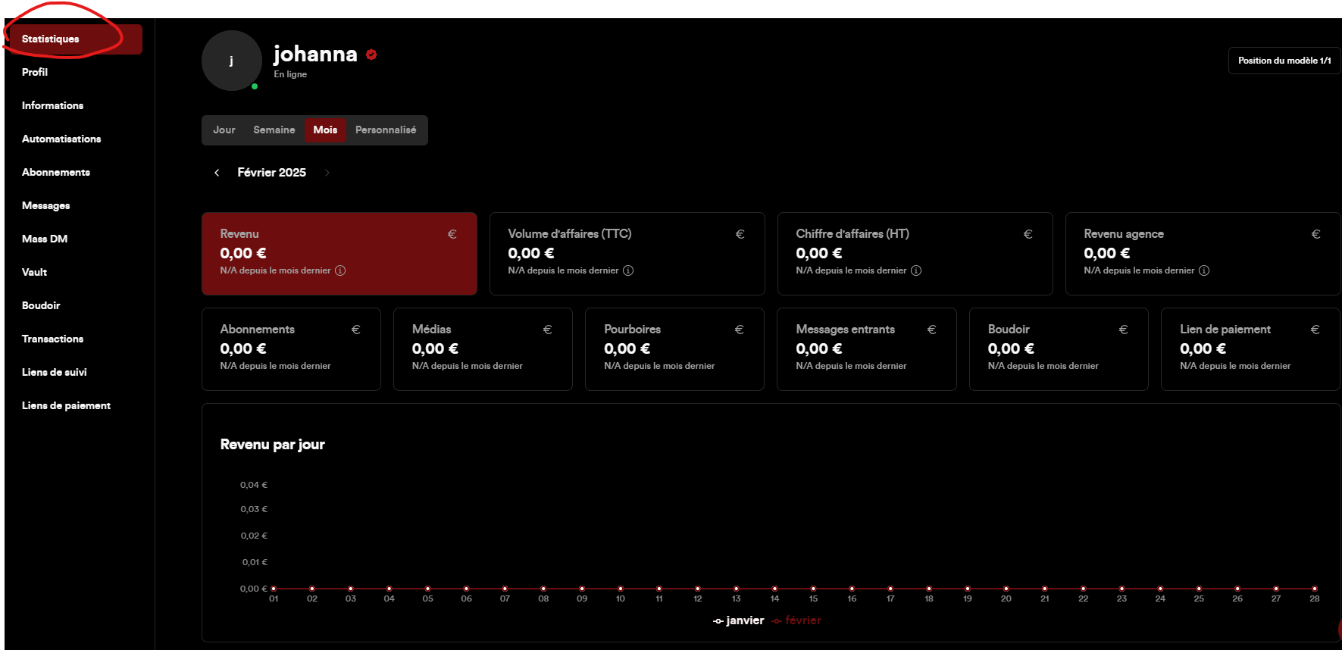Image resolution: width=1342 pixels, height=650 pixels.
Task: Click info icon on Revenu card
Action: click(340, 270)
